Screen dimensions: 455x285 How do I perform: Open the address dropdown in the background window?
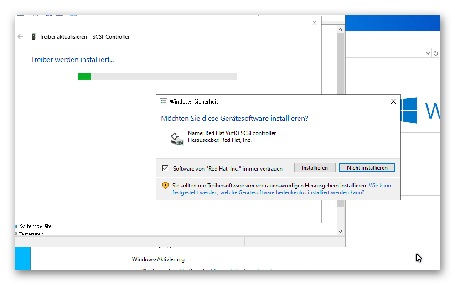click(x=428, y=53)
